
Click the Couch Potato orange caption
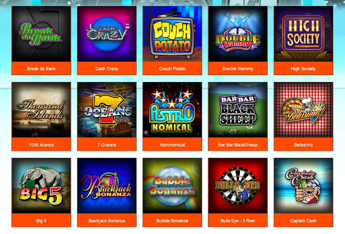pos(172,68)
